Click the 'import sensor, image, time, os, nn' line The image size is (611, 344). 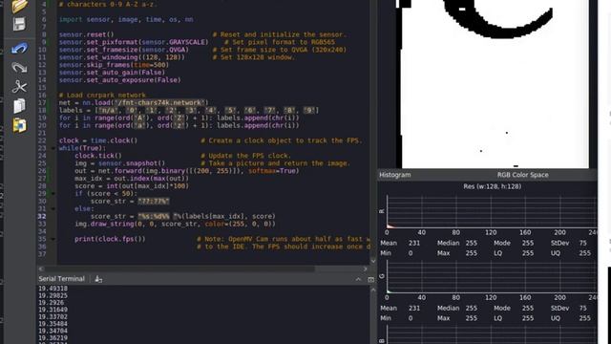(x=126, y=19)
